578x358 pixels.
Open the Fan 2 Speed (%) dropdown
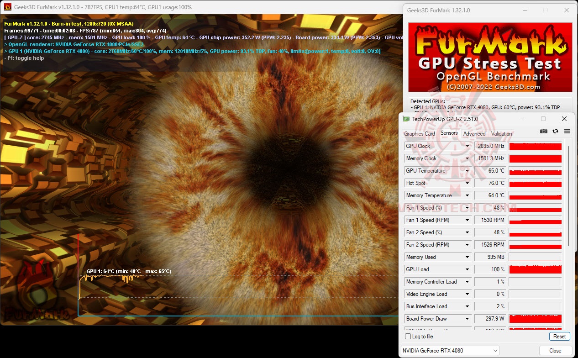coord(467,232)
